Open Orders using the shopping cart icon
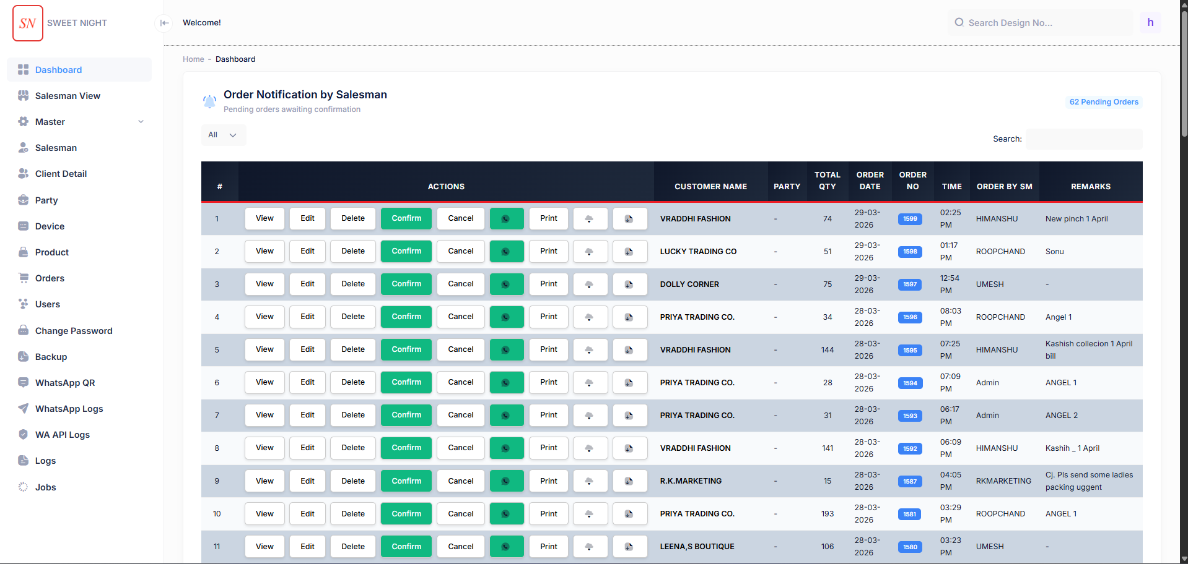The width and height of the screenshot is (1188, 564). pos(23,278)
